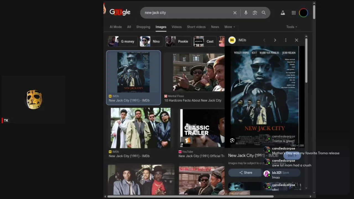Click the 'TK' name label

(6, 121)
